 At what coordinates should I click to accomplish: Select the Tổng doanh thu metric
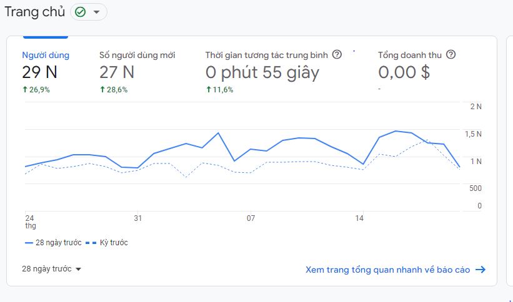[x=409, y=55]
